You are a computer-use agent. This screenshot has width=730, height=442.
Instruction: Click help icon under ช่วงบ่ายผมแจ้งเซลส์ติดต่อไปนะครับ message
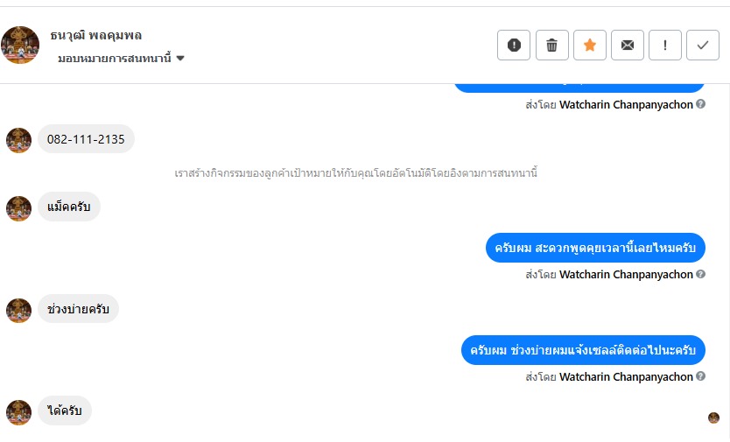coord(701,377)
